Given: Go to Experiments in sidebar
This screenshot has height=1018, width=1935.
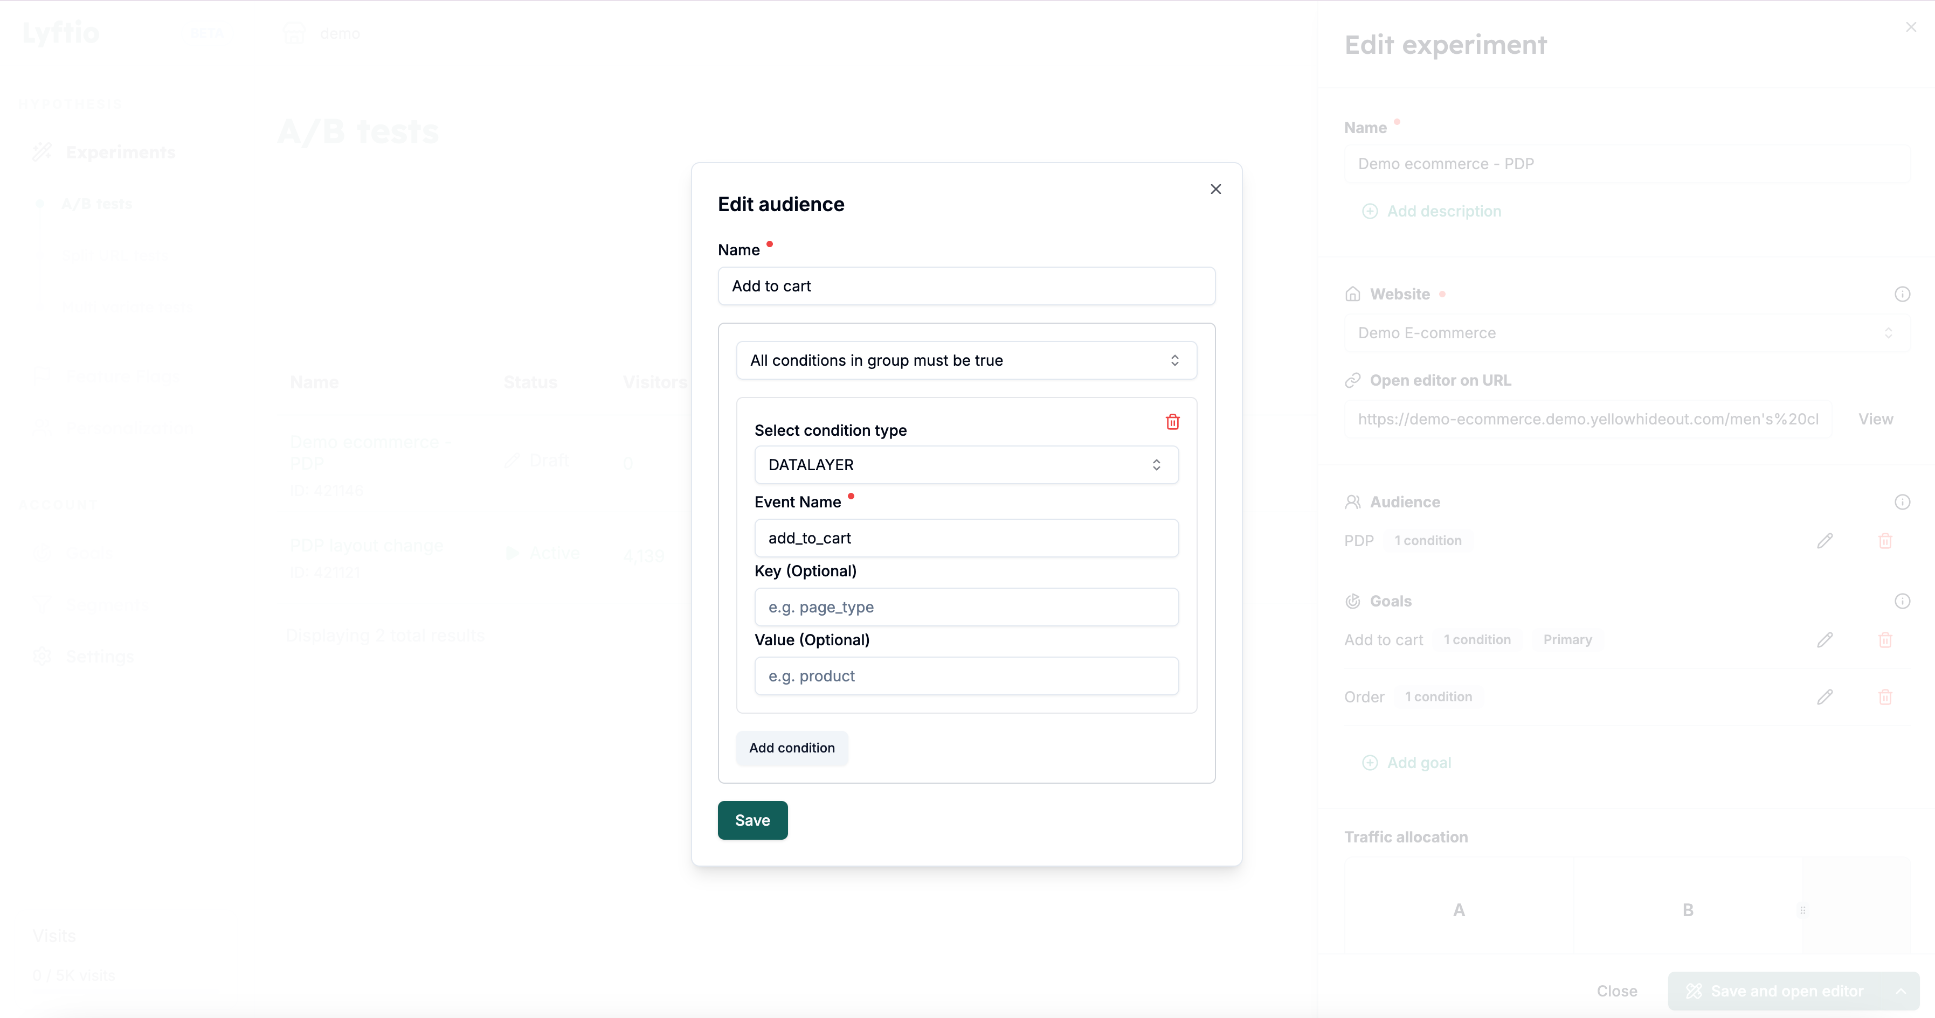Looking at the screenshot, I should click(x=120, y=152).
